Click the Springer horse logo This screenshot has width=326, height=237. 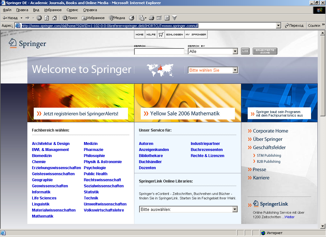(27, 44)
